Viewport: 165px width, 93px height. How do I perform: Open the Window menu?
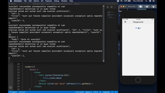(x=64, y=1)
